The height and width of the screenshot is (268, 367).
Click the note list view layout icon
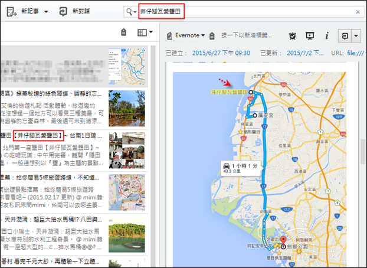coord(142,32)
